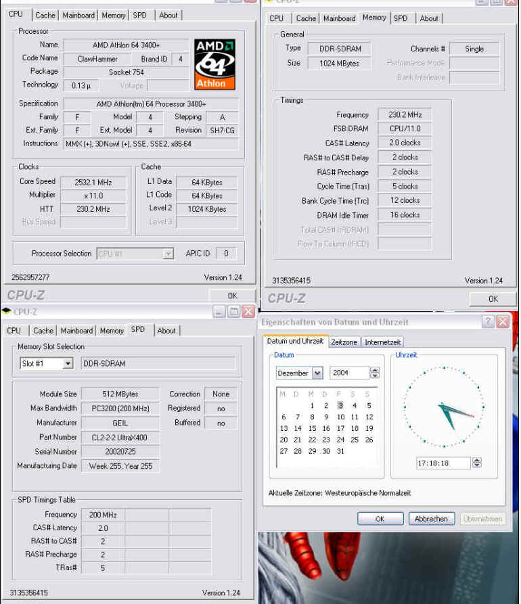Open Mainboard tab in top-right Memory window

[x=340, y=18]
